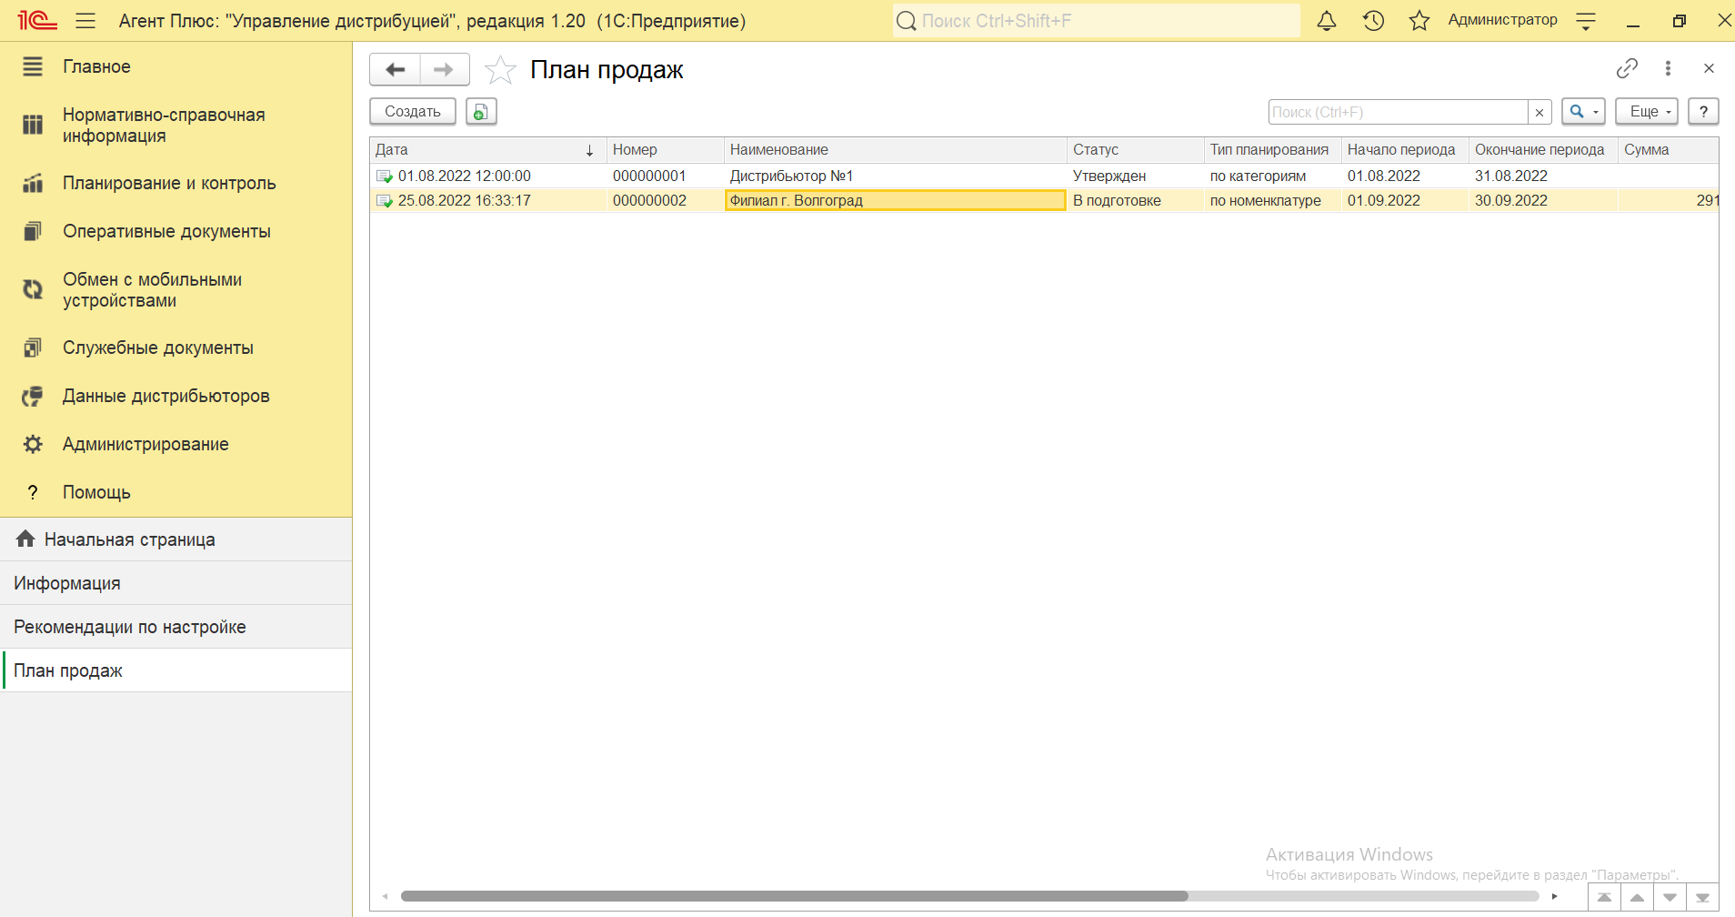Open the history clock icon
The image size is (1735, 917).
[x=1373, y=20]
